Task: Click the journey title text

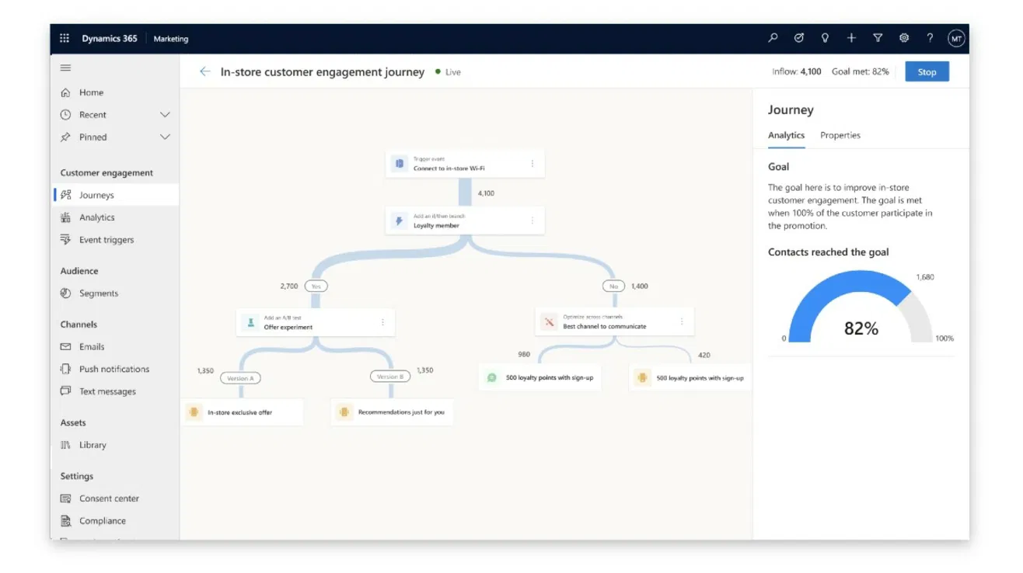Action: [x=323, y=71]
